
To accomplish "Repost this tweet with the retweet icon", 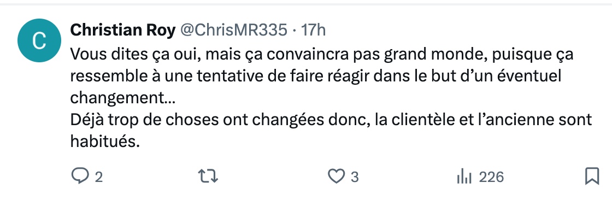I will coord(208,177).
